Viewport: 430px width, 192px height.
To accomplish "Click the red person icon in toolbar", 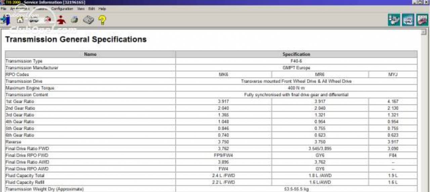I will [x=61, y=20].
